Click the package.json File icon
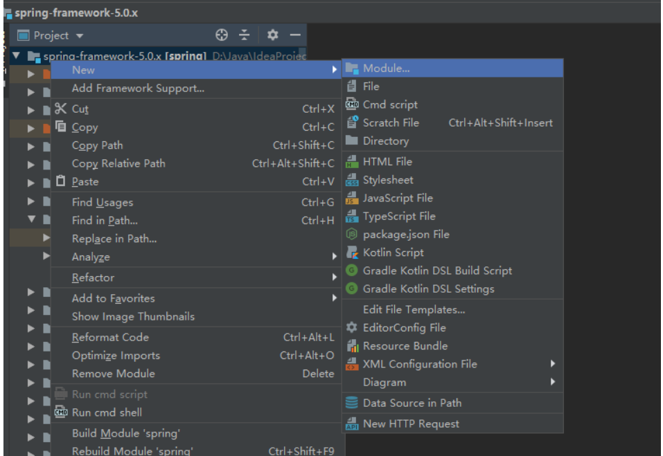663x456 pixels. (x=352, y=235)
